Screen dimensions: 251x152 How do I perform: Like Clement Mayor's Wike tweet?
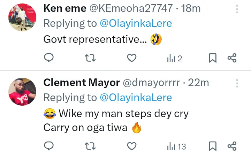131,146
